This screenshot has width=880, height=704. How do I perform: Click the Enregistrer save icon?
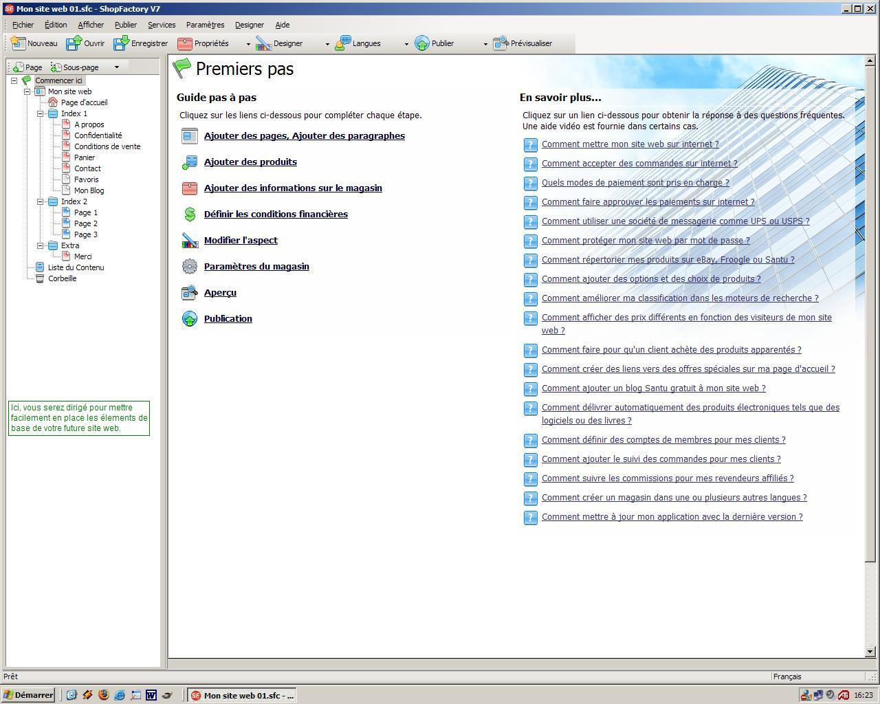coord(121,43)
